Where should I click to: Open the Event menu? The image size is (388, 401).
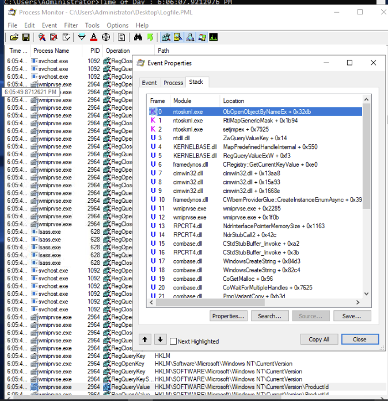click(50, 25)
